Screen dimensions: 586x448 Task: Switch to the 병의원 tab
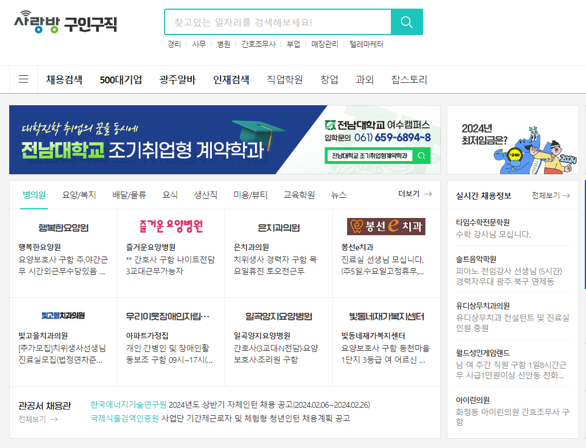click(x=34, y=194)
